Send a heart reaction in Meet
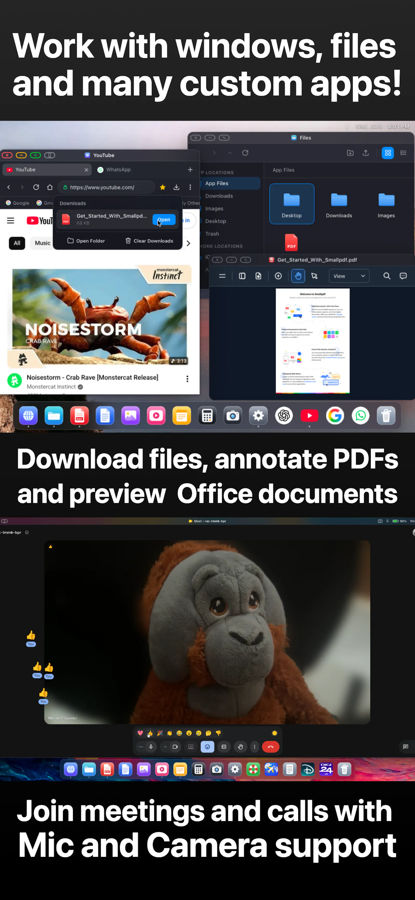The image size is (415, 900). coord(140,733)
